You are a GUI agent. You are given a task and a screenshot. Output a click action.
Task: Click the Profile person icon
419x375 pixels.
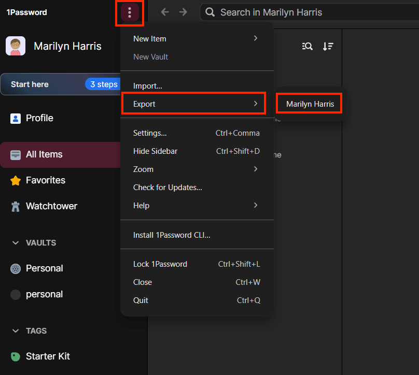(16, 118)
